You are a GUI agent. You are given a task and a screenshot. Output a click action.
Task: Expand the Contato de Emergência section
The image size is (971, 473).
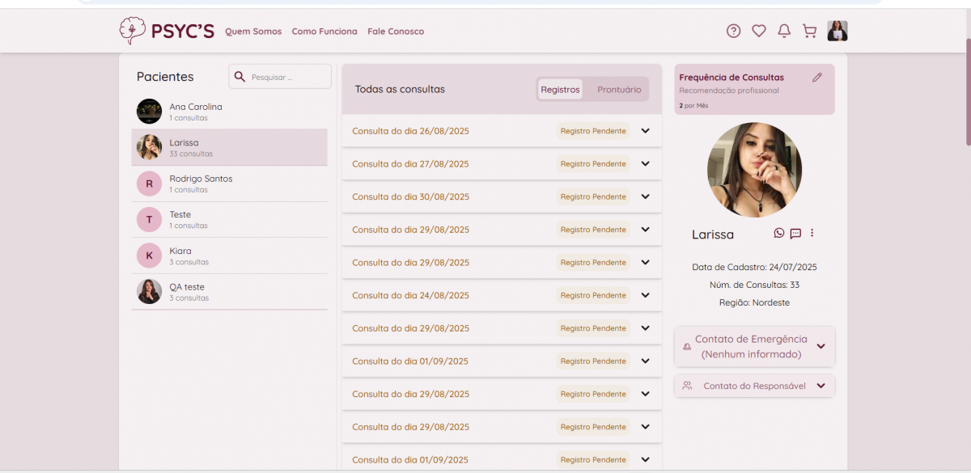point(820,346)
